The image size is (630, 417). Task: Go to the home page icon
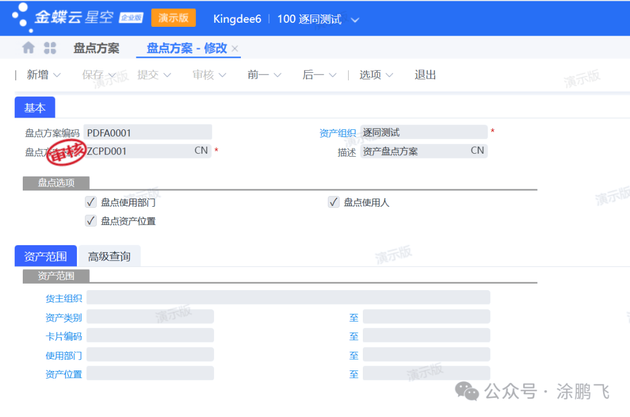[x=28, y=48]
